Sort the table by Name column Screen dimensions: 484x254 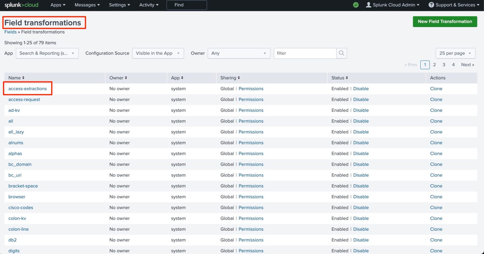coord(16,78)
